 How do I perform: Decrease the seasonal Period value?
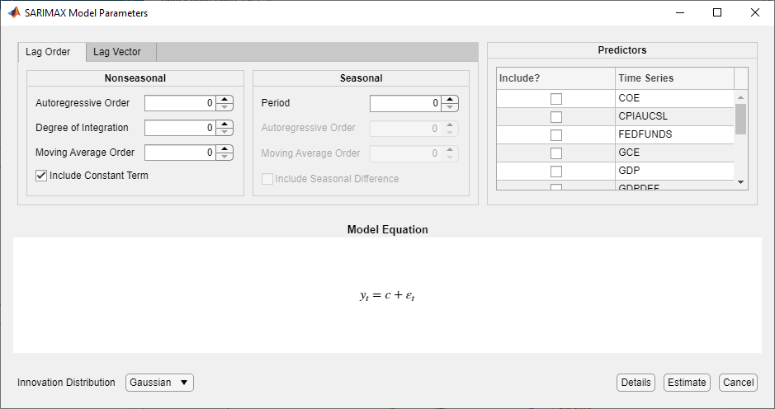[449, 107]
